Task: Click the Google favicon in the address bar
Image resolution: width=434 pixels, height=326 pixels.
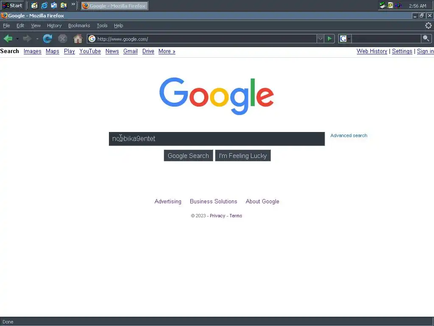Action: point(92,39)
